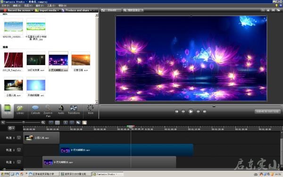The width and height of the screenshot is (283, 177).
Task: Play the preview video
Action: [x=191, y=111]
